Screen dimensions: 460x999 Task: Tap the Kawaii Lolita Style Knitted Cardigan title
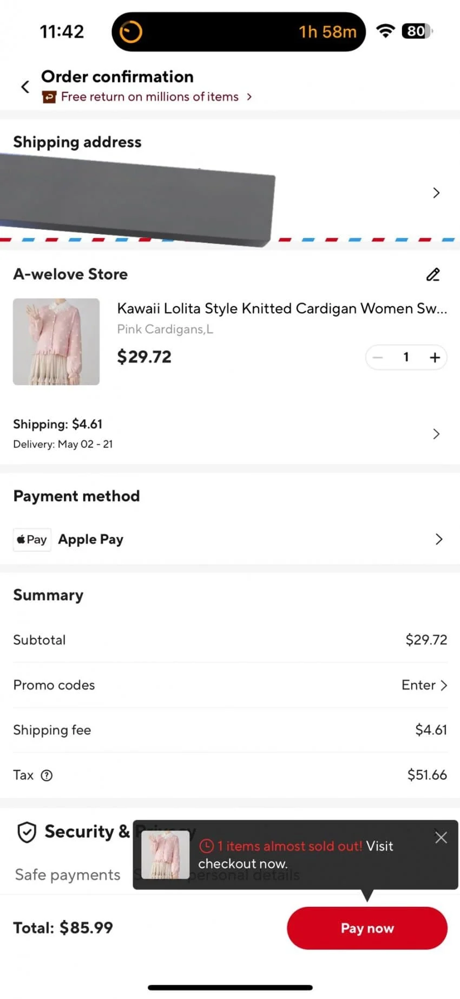pos(281,308)
